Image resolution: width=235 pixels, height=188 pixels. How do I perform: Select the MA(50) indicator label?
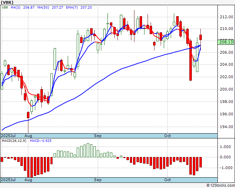pos(43,8)
